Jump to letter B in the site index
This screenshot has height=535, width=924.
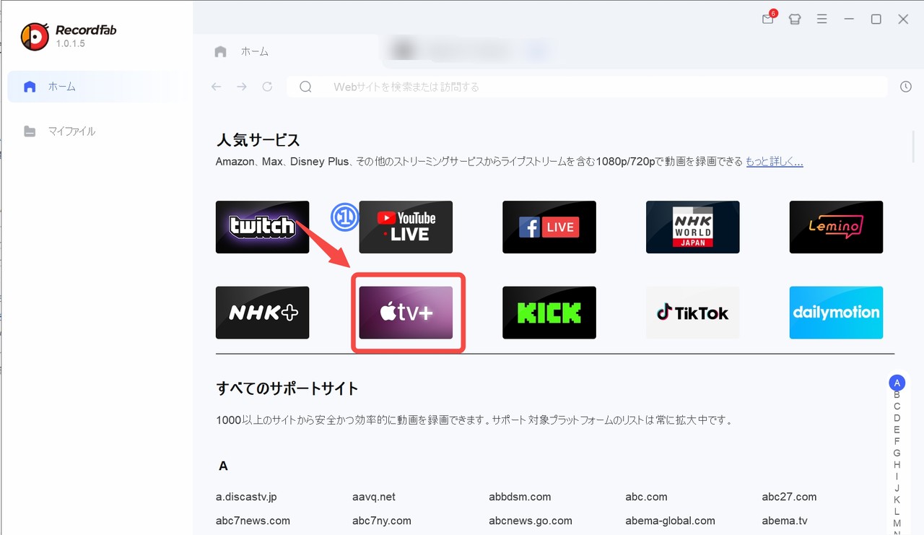897,395
